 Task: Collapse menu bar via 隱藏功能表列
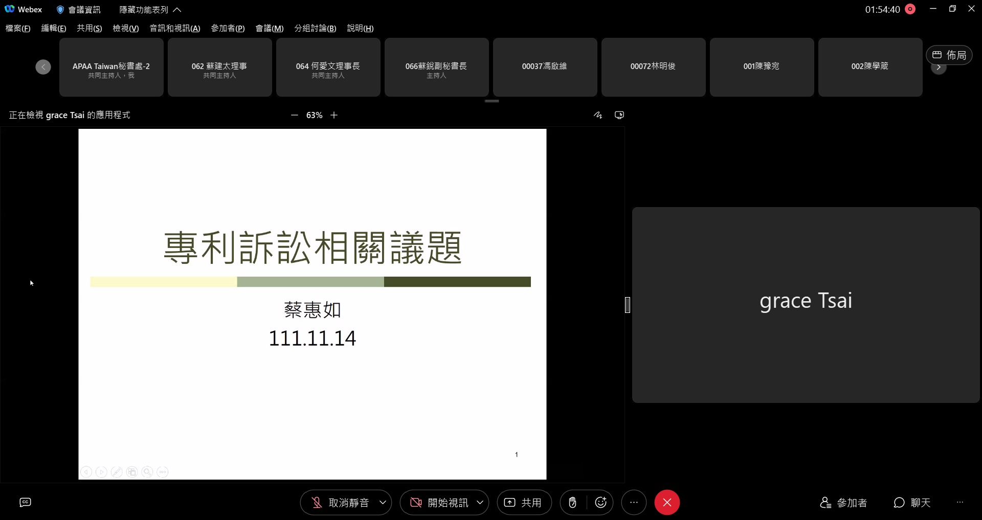pos(150,10)
